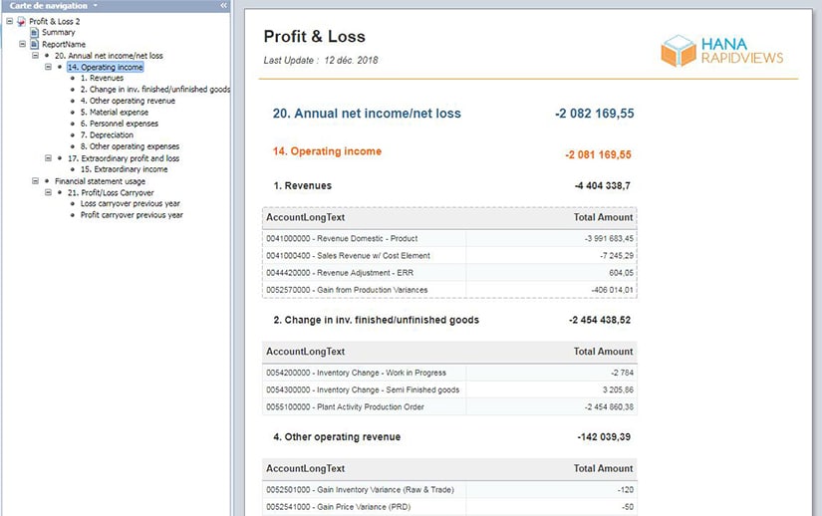This screenshot has width=822, height=516.
Task: Click the Profit & Loss 2 document icon
Action: (22, 22)
